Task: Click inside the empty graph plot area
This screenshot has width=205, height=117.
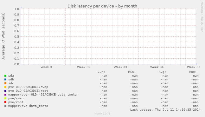Action: (x=108, y=37)
